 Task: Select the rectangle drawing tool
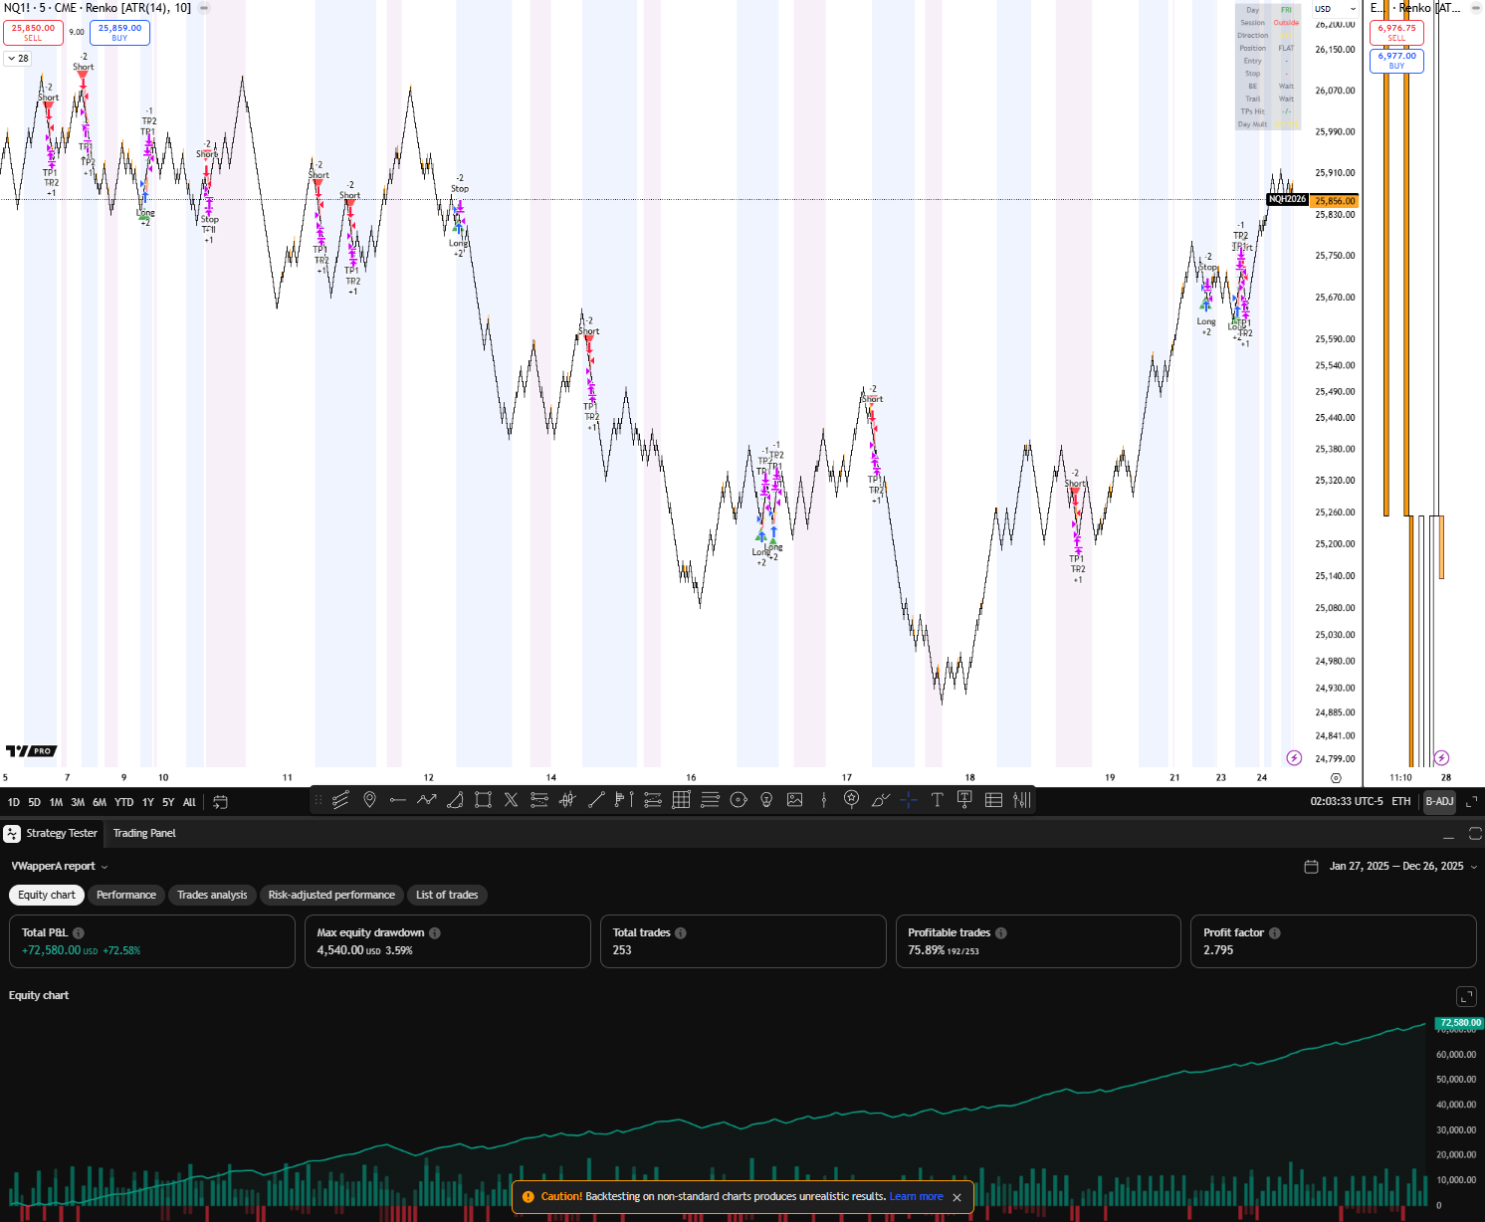(x=483, y=800)
